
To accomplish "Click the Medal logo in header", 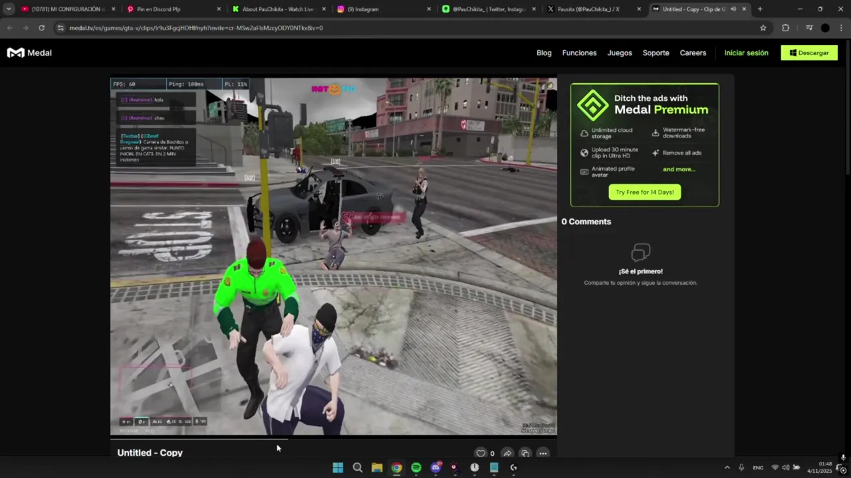I will (29, 53).
